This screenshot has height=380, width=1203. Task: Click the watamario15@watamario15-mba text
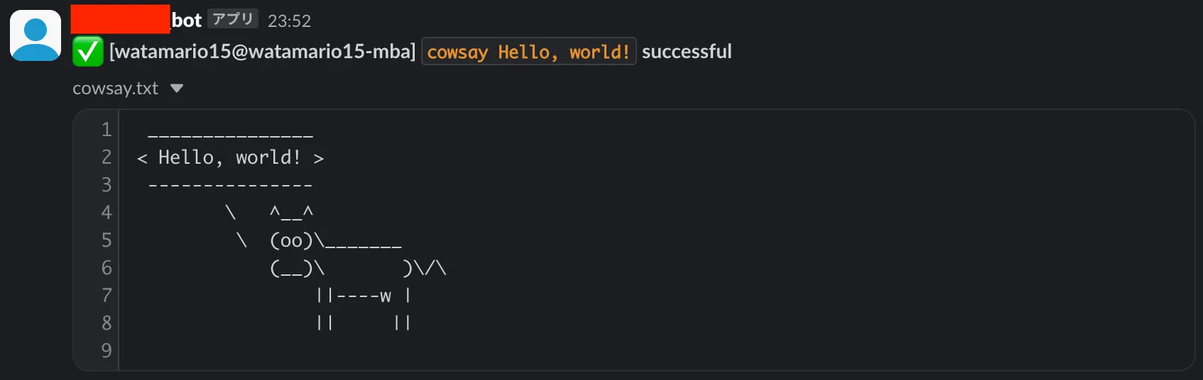262,52
